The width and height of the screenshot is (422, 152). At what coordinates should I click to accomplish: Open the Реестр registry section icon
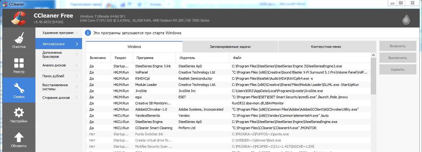[19, 63]
